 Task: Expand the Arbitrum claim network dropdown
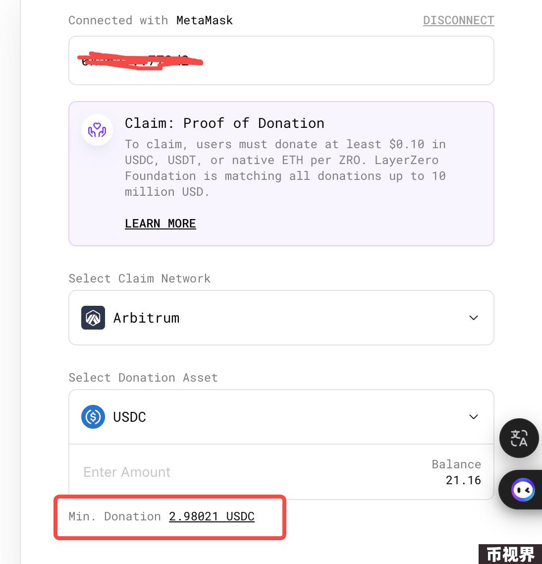pyautogui.click(x=281, y=318)
